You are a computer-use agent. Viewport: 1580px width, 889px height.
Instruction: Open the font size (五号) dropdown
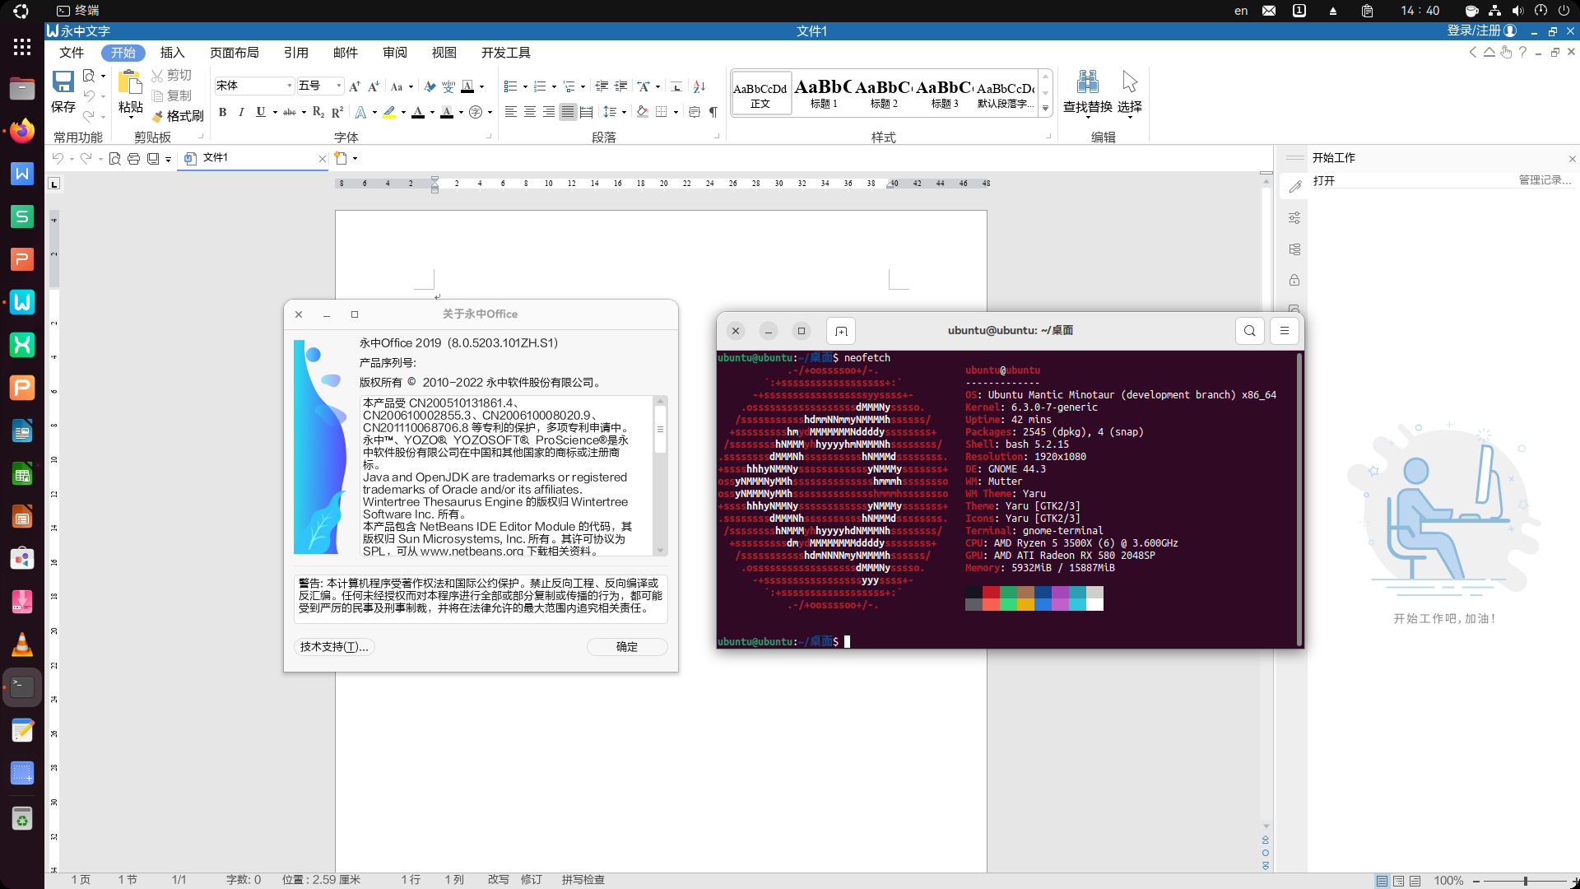point(338,86)
